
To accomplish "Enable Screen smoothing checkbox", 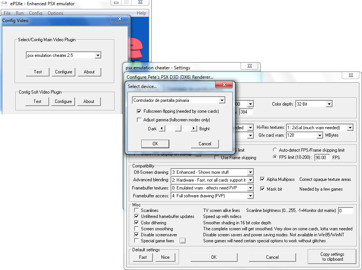I will tap(136, 228).
